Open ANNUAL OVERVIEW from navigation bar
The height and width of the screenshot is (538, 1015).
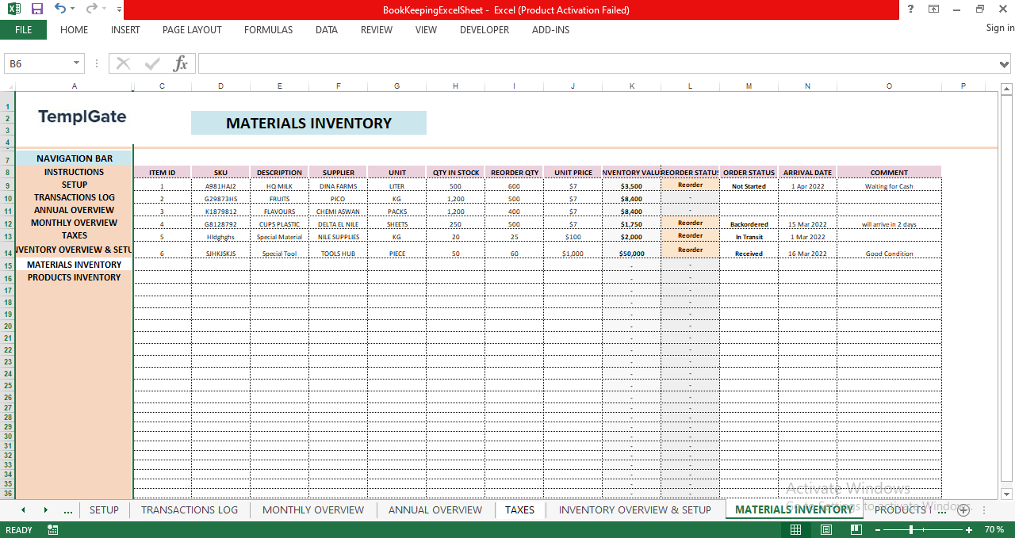click(75, 210)
